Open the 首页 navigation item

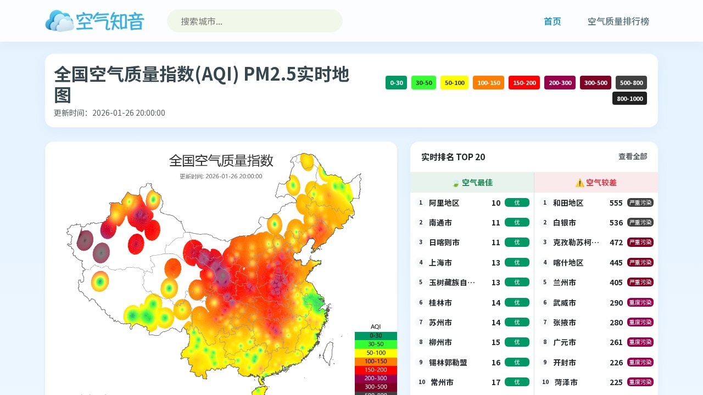[552, 21]
